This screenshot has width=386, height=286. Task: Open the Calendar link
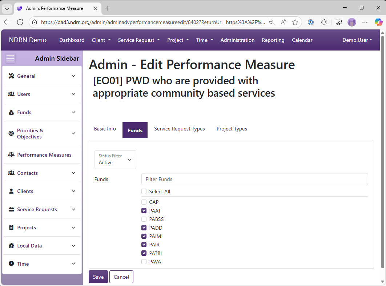pyautogui.click(x=302, y=40)
